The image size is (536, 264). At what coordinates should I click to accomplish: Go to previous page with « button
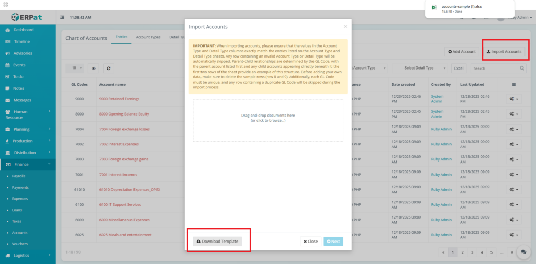pyautogui.click(x=443, y=252)
